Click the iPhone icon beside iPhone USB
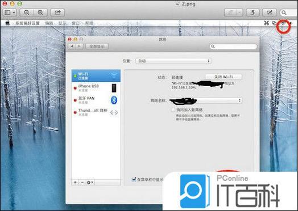298x211 pixels. coord(114,88)
